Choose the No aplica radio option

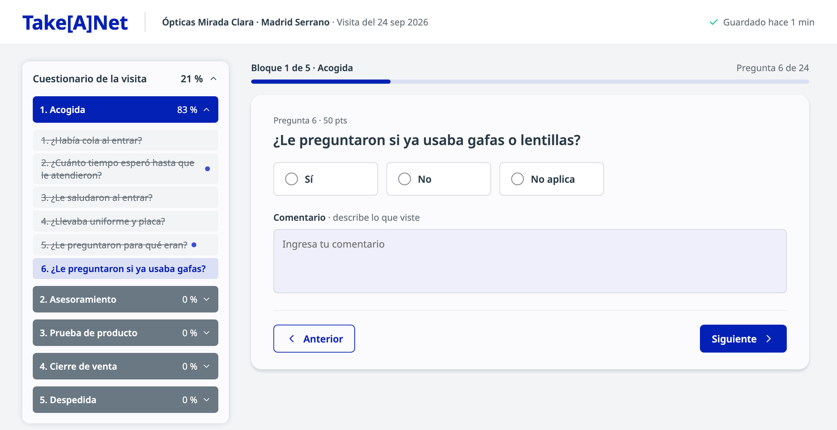coord(551,179)
